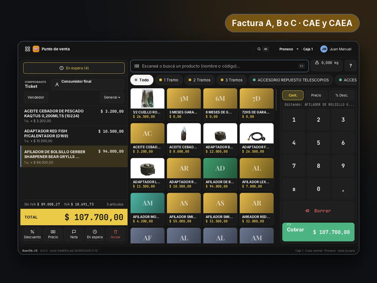
Task: Cancel the sale with Anular
Action: point(116,234)
